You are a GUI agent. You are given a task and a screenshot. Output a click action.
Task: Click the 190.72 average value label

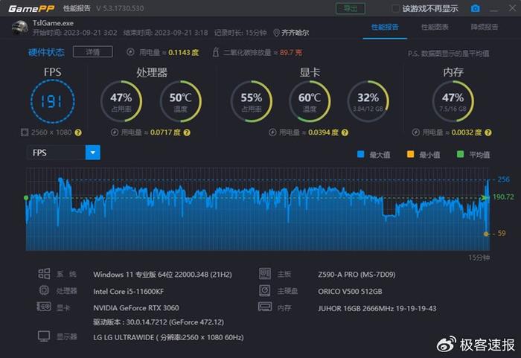(503, 196)
